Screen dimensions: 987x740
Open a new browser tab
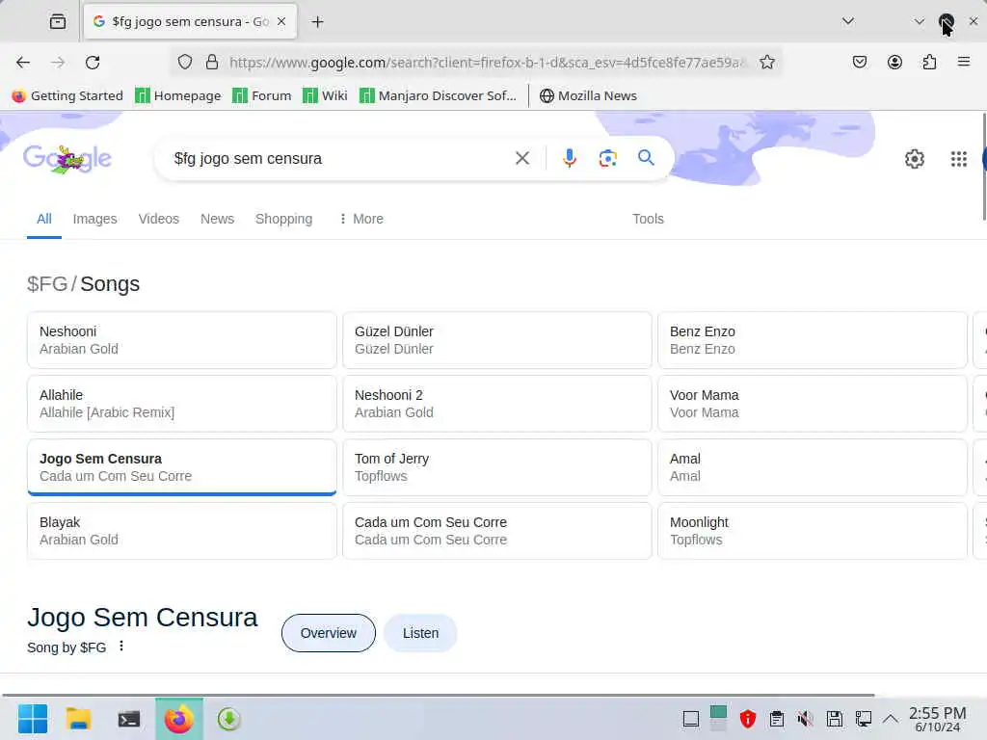click(x=317, y=22)
